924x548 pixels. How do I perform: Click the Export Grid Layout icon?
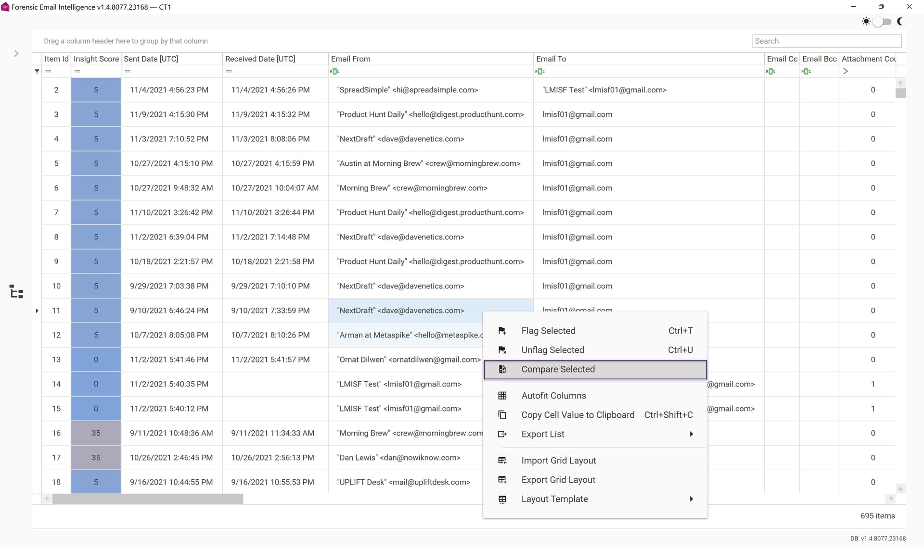[x=502, y=480]
